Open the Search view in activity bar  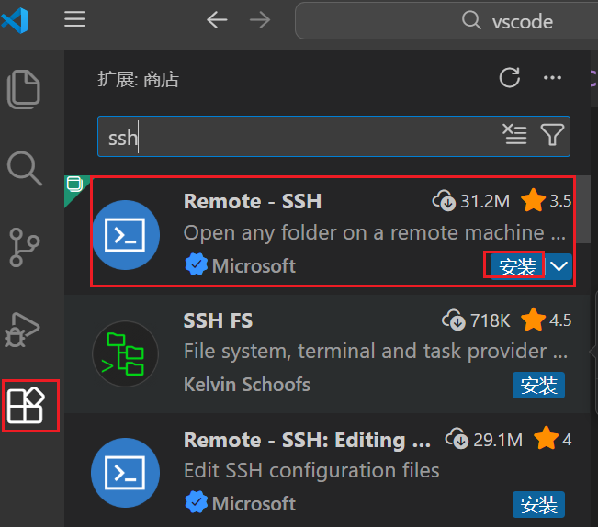(24, 168)
